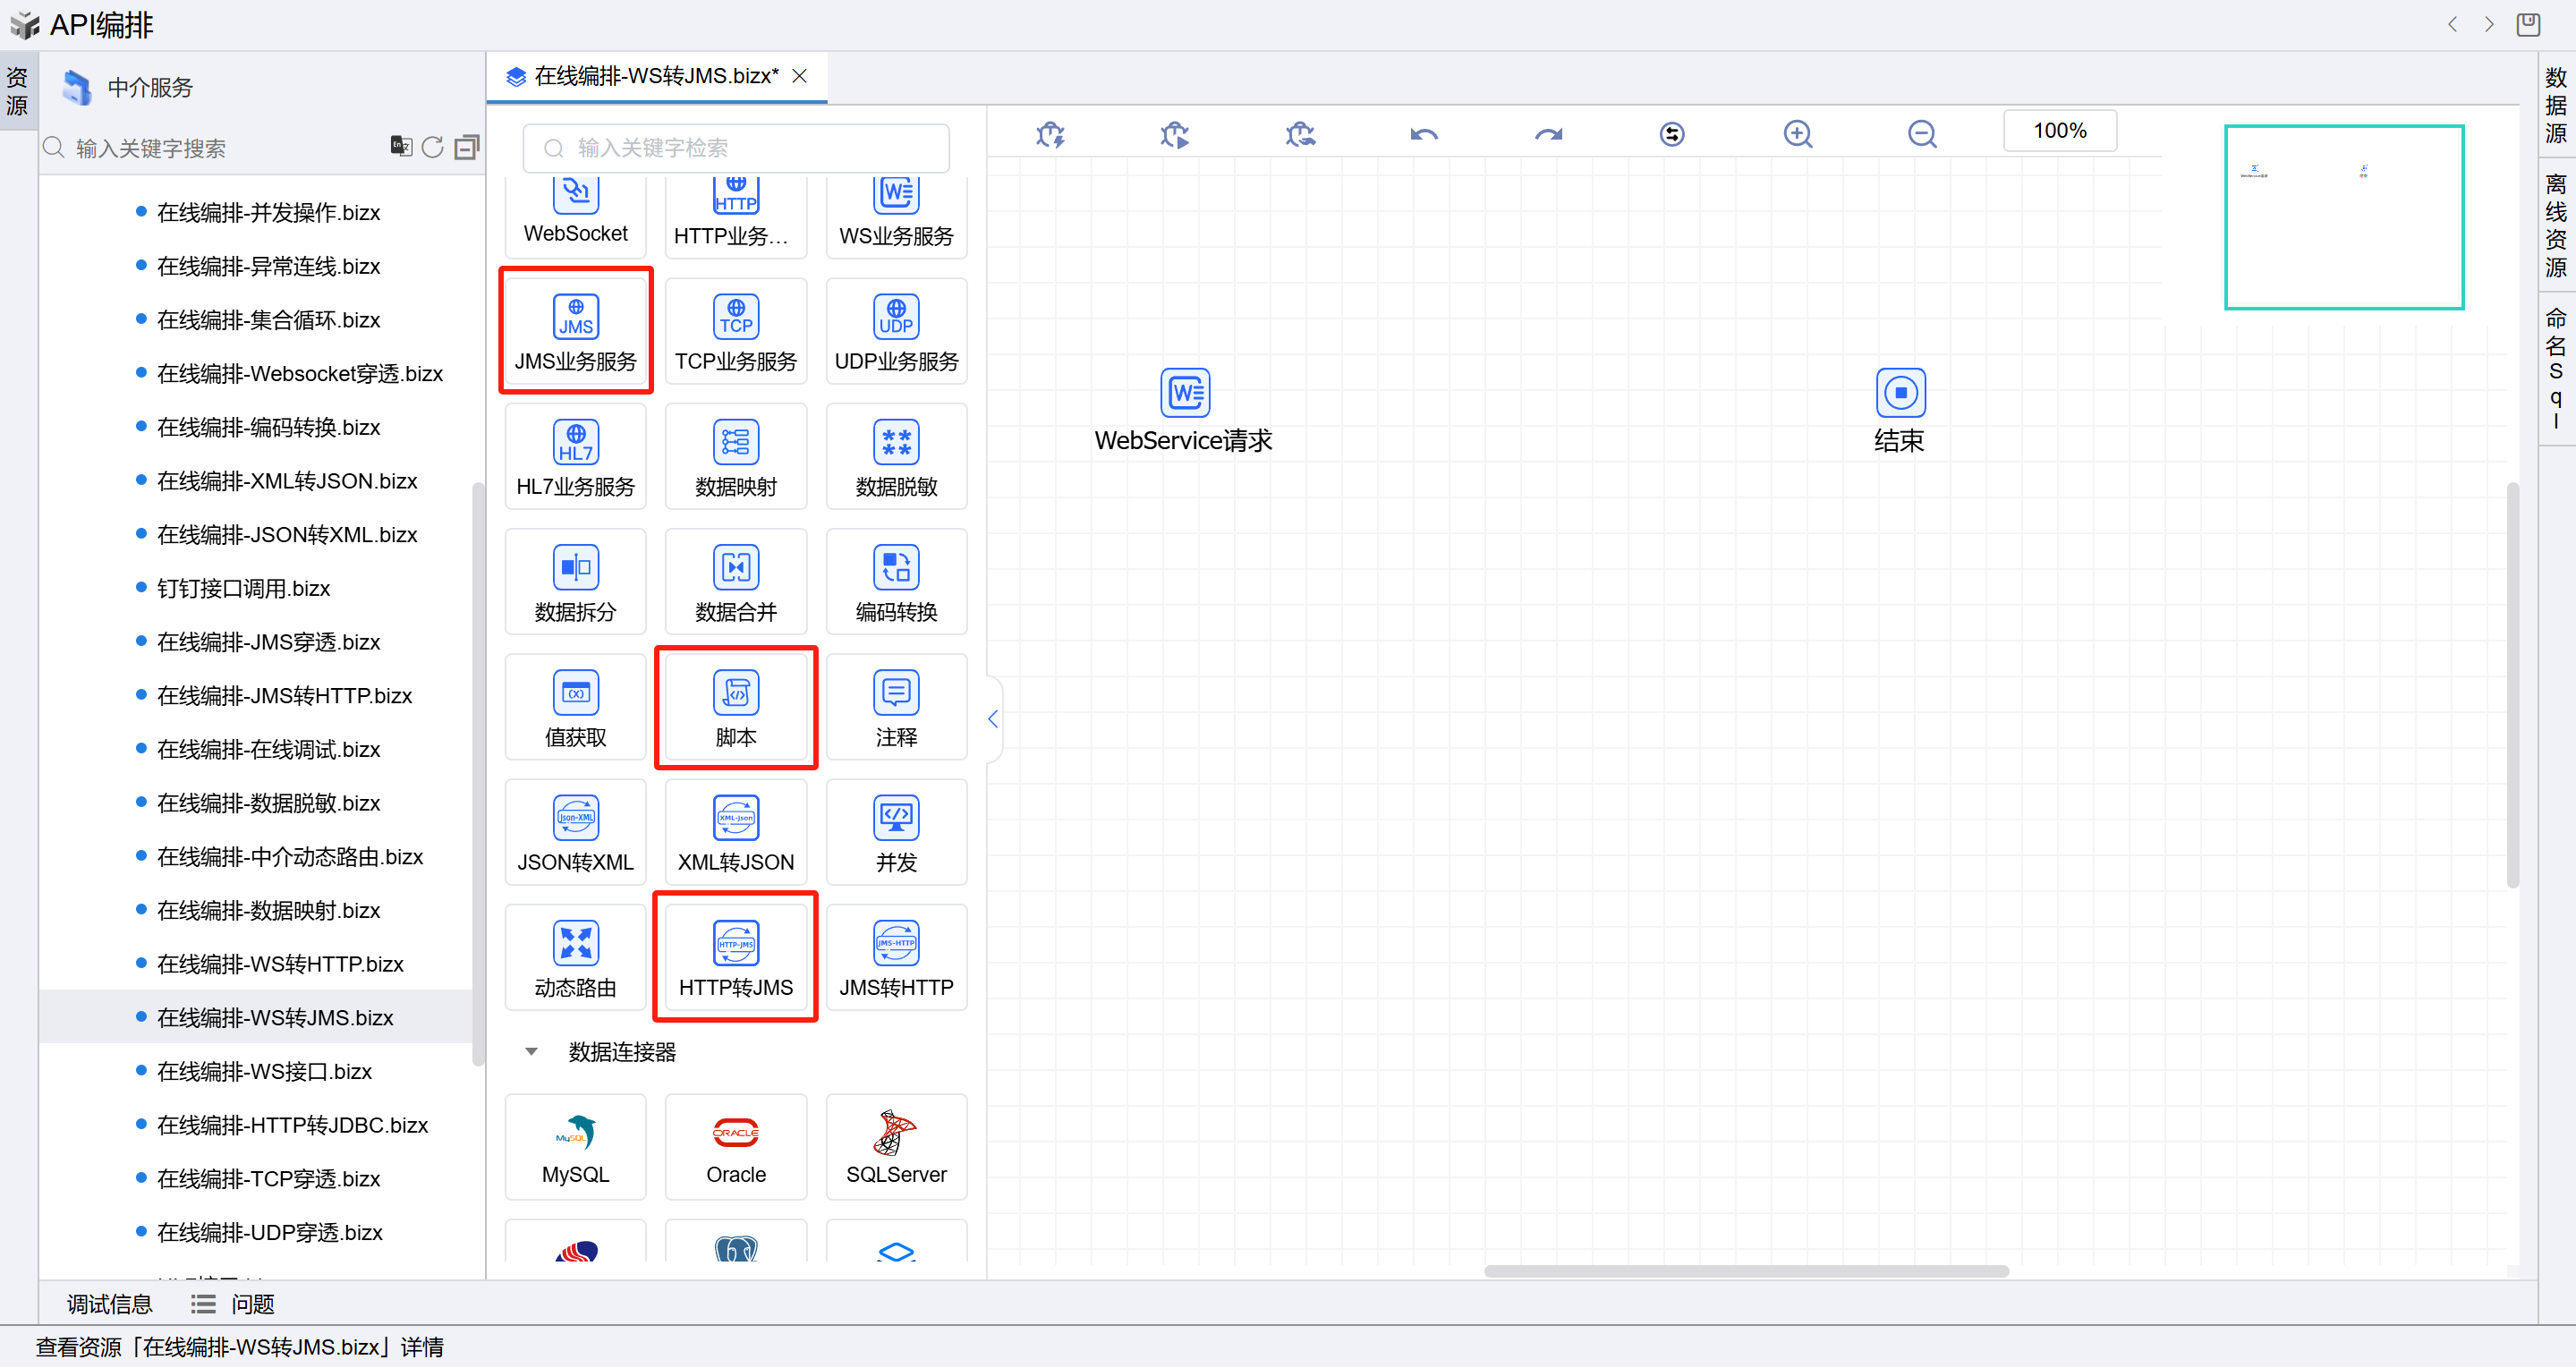Open the 数据源 right side panel
Screen dimensions: 2576x1368
pyautogui.click(x=2556, y=103)
